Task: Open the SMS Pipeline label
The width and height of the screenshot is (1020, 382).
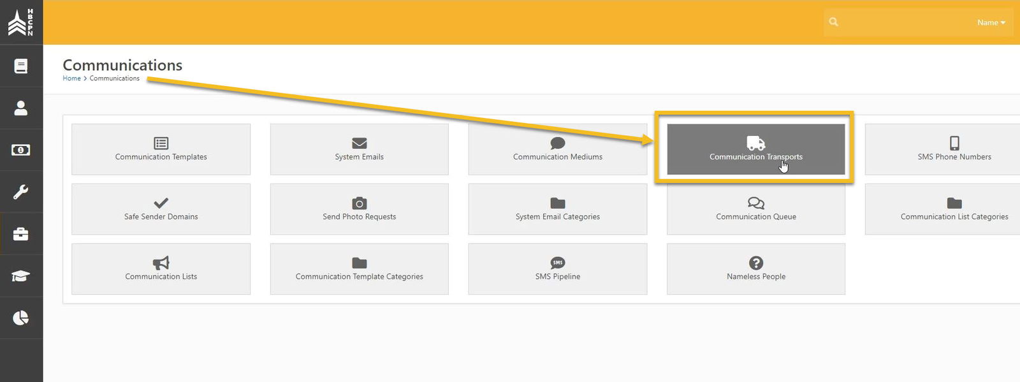Action: 558,277
